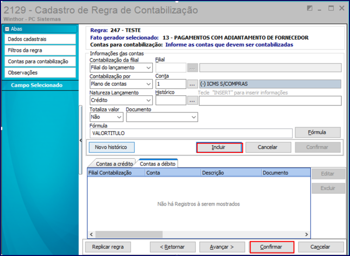
Task: Click the Novo histórico button
Action: (112, 147)
